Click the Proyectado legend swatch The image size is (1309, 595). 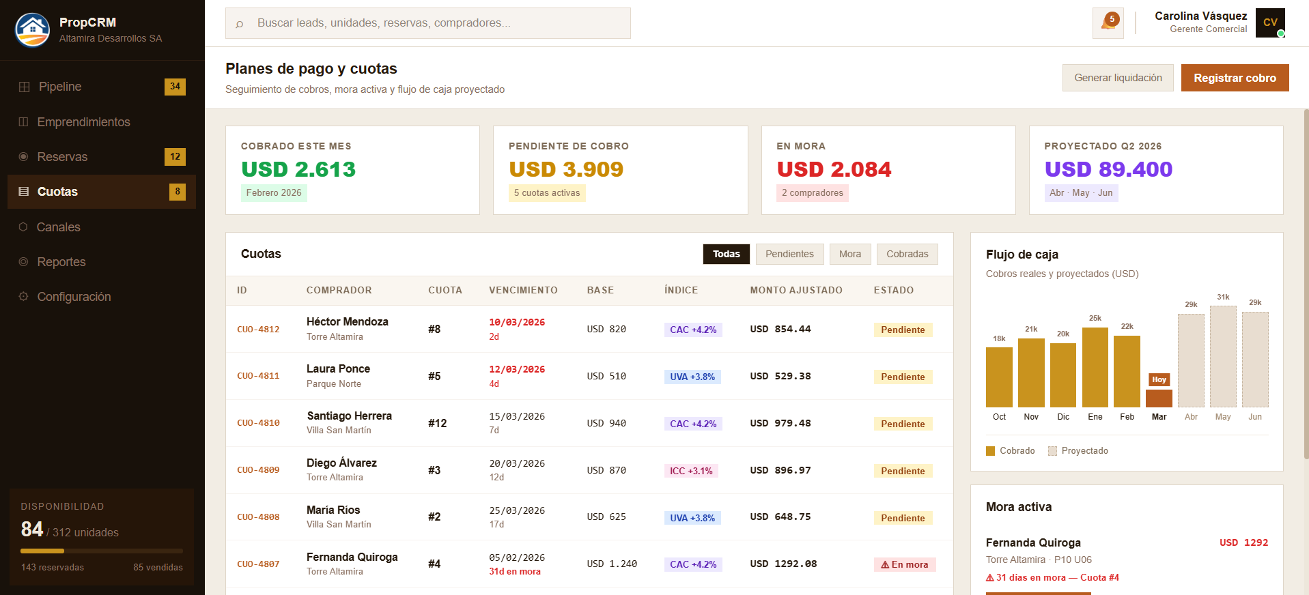[1052, 451]
